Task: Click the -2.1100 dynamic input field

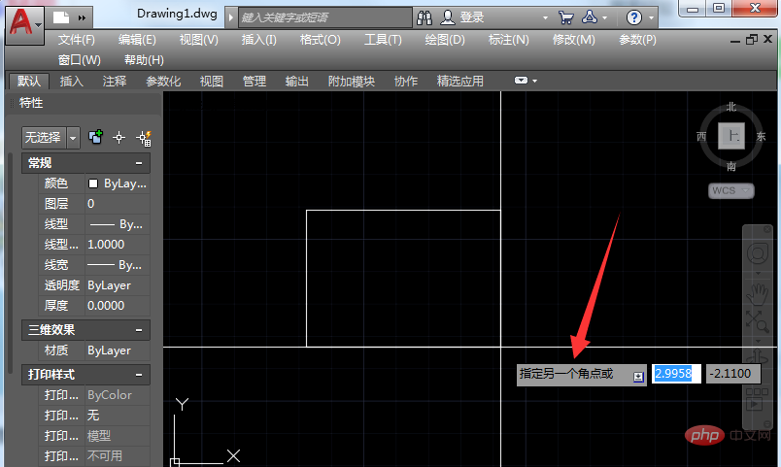Action: pyautogui.click(x=733, y=374)
